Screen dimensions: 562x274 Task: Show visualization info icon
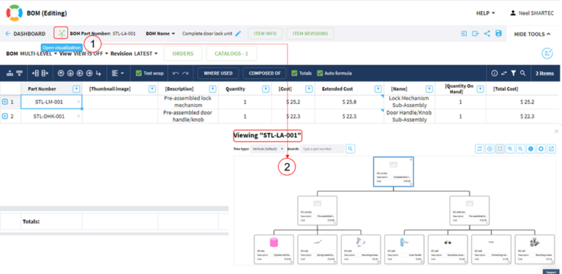pos(531,149)
